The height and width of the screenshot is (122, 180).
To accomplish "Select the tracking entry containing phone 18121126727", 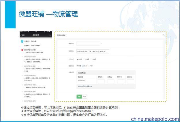I will pyautogui.click(x=37, y=59).
